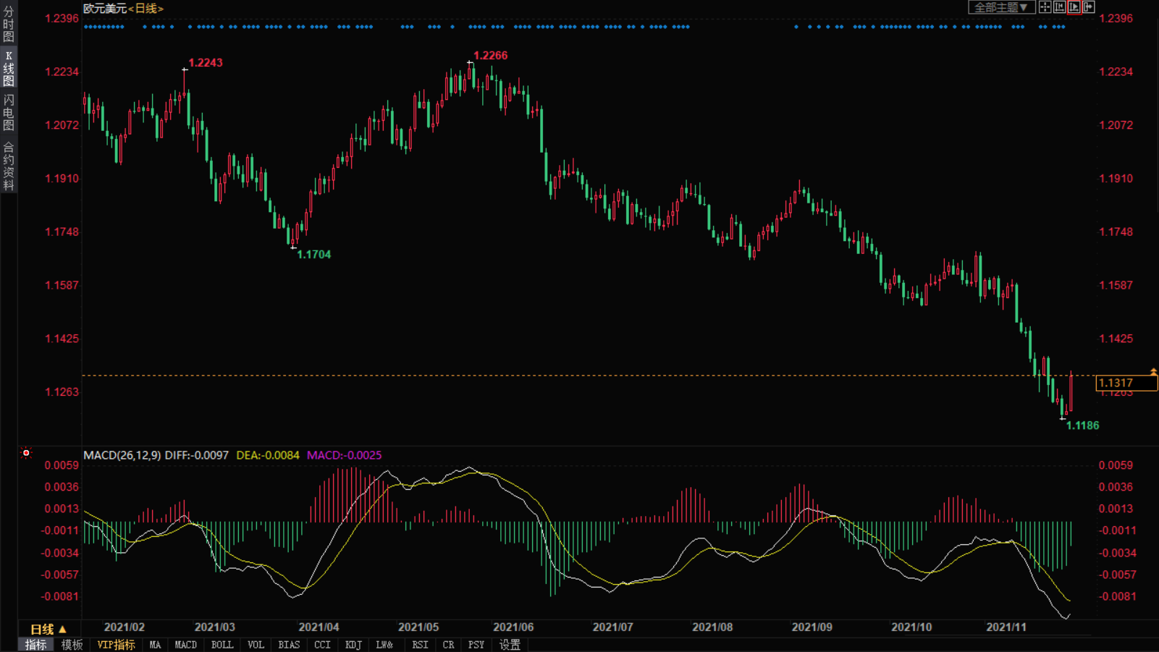Enable the BOLL indicator
The width and height of the screenshot is (1159, 652).
click(x=222, y=645)
